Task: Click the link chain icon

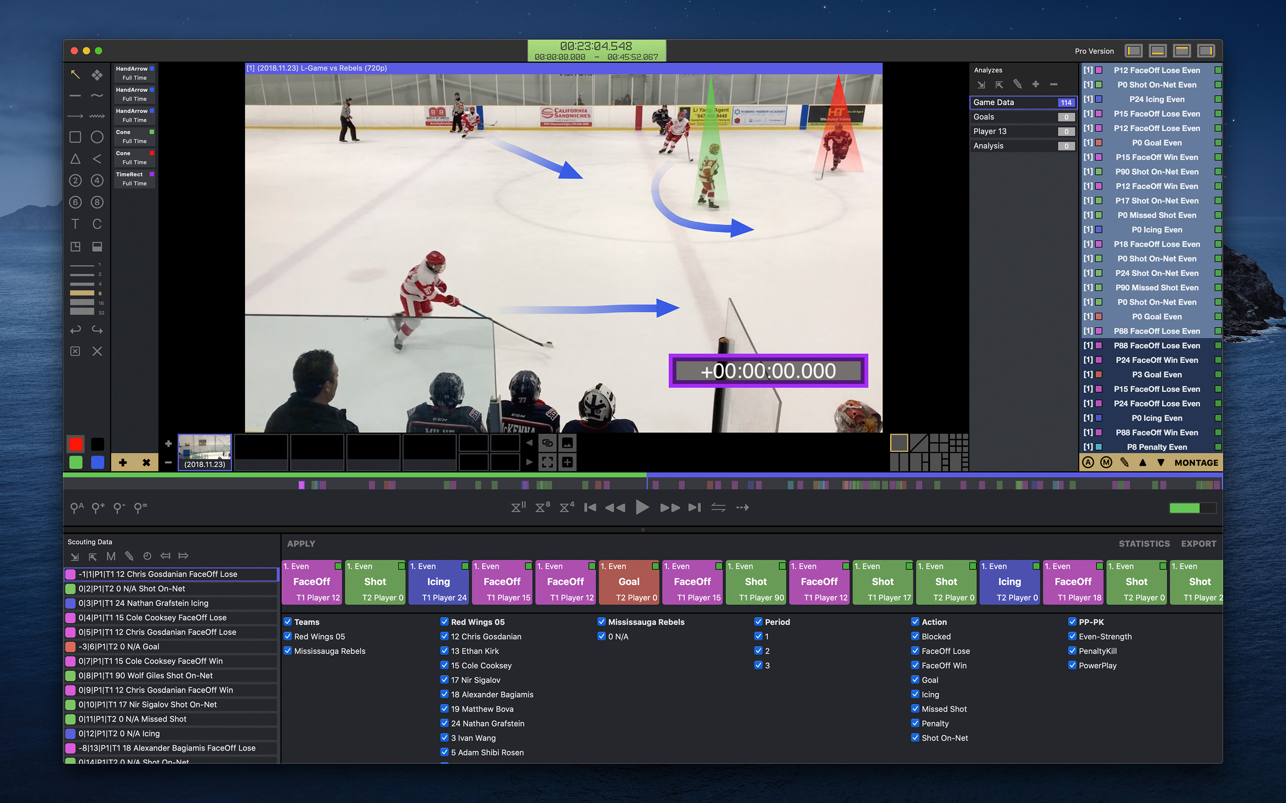Action: (547, 443)
